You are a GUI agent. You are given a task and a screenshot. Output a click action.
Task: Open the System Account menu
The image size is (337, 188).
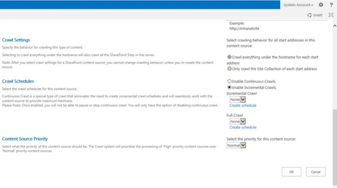click(298, 5)
